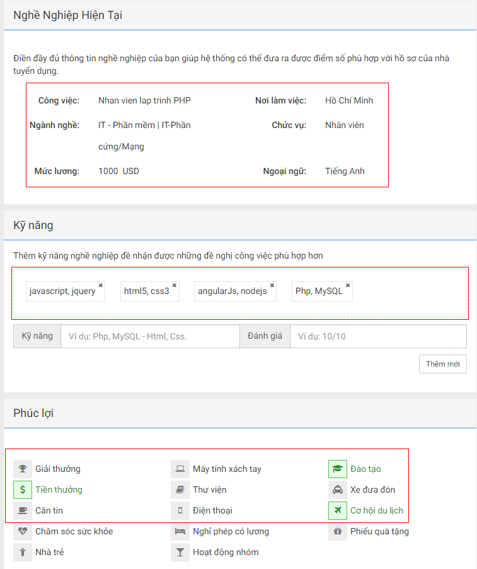This screenshot has width=477, height=569.
Task: Remove the Php, MySQL skill tag
Action: (348, 285)
